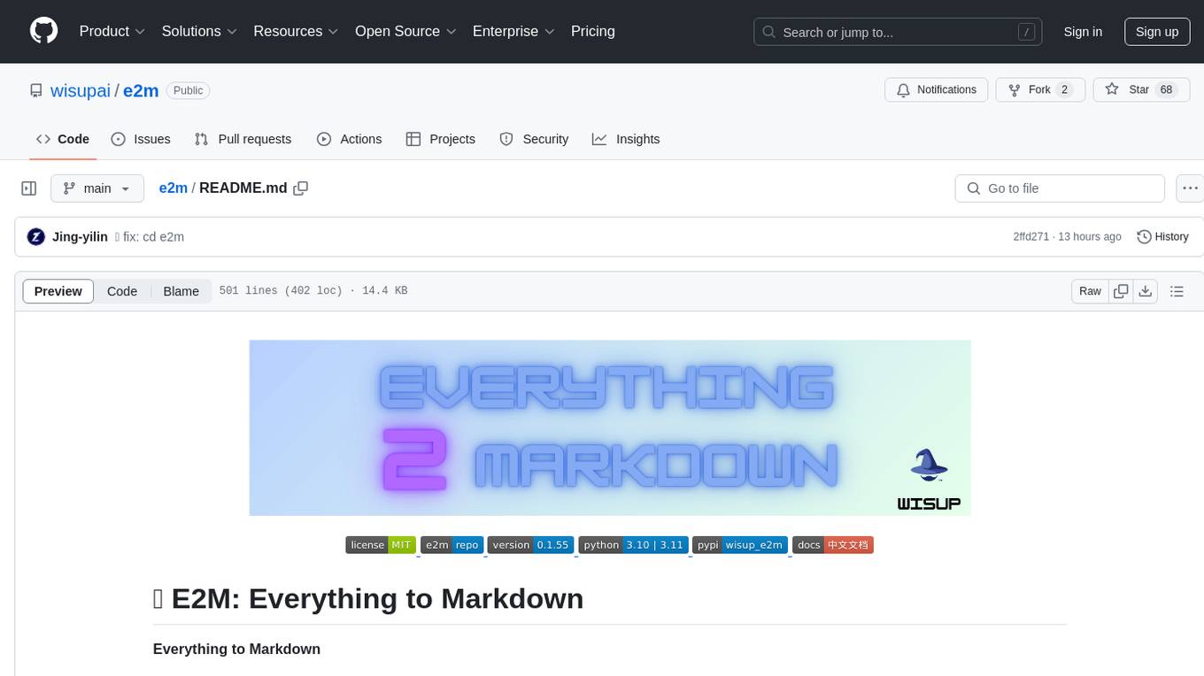
Task: Open the wisupai owner profile
Action: click(x=81, y=90)
